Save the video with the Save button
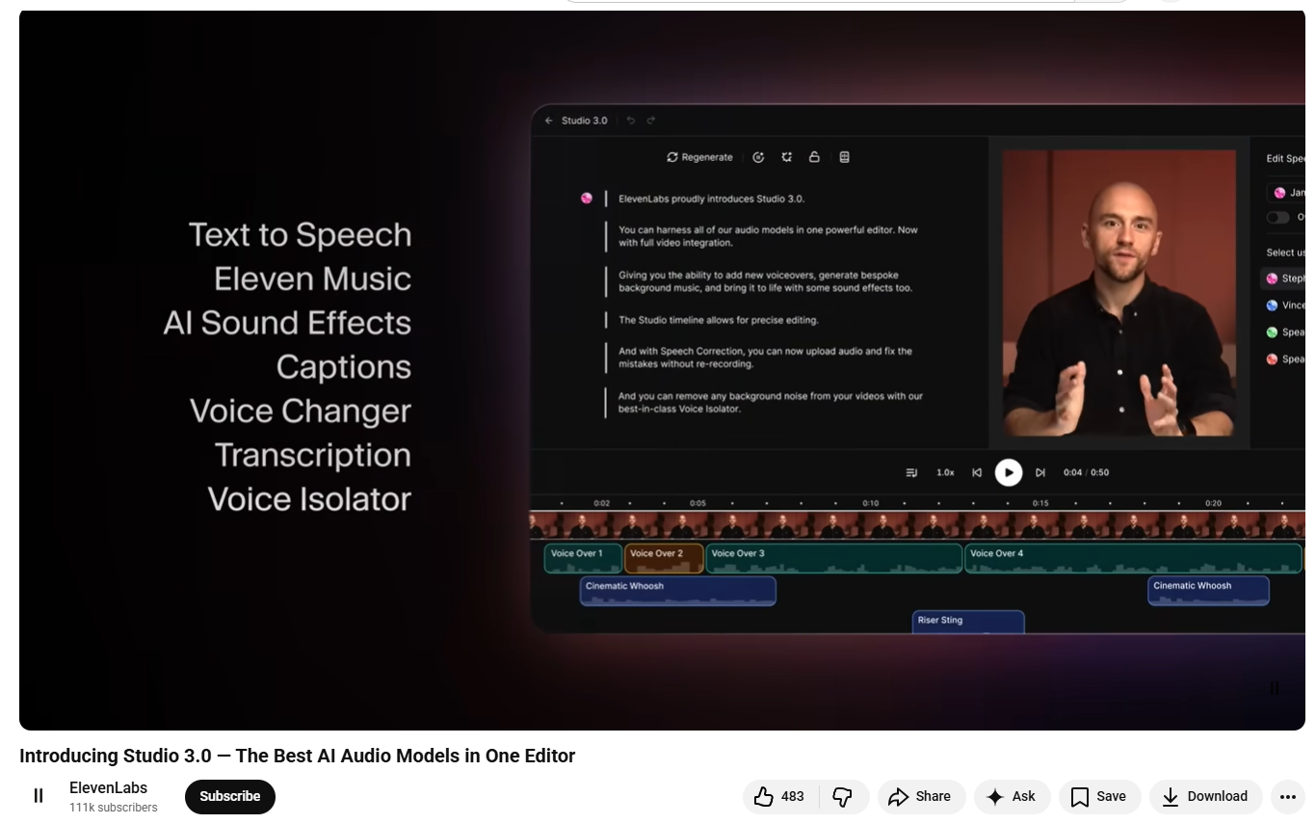Image resolution: width=1316 pixels, height=824 pixels. coord(1099,797)
